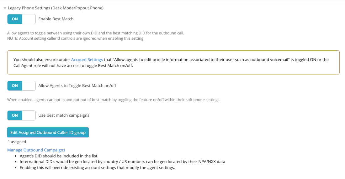Viewport: 345px width, 179px height.
Task: Click the "1 assigned" count text
Action: pos(17,142)
